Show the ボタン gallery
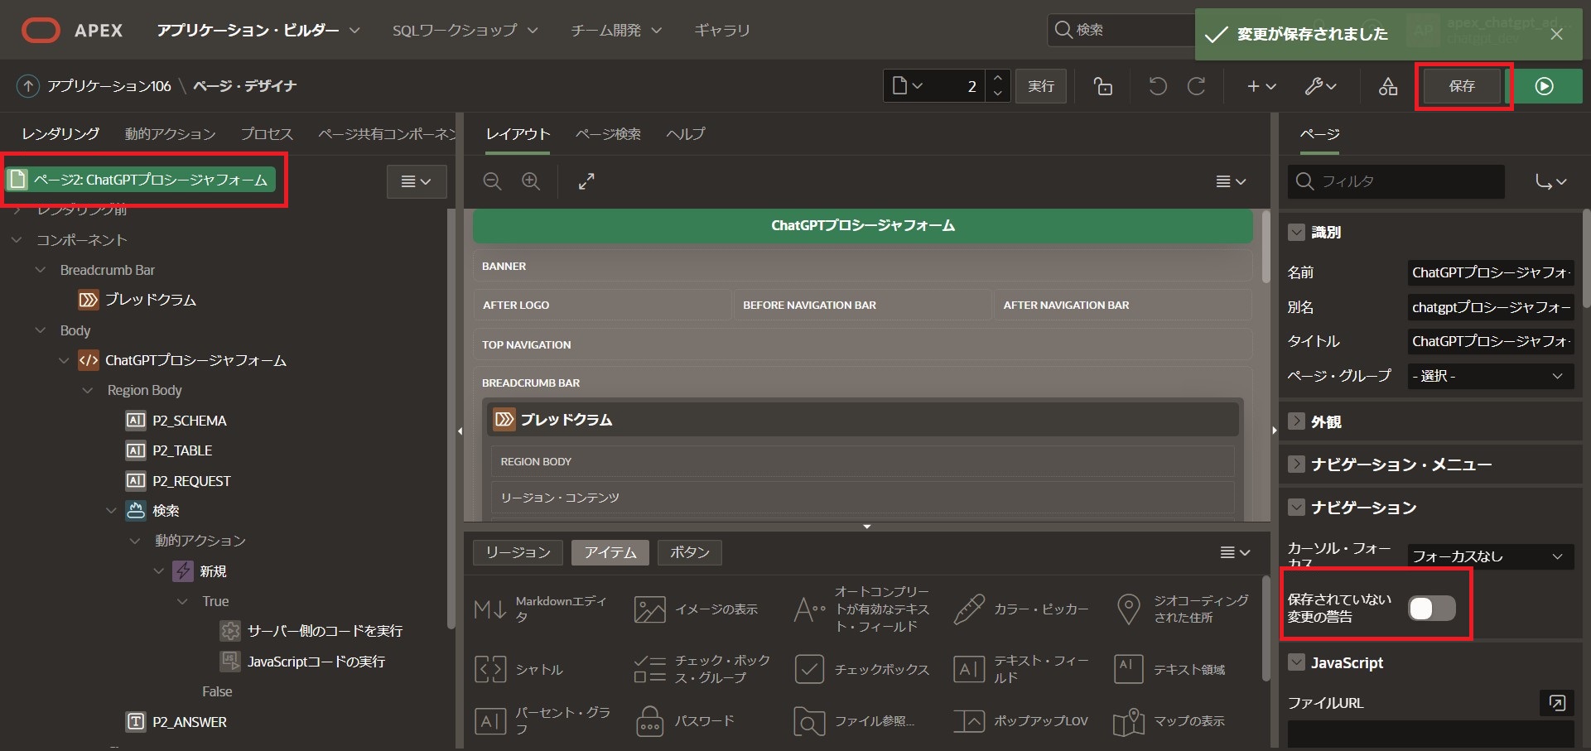The image size is (1591, 751). click(689, 552)
